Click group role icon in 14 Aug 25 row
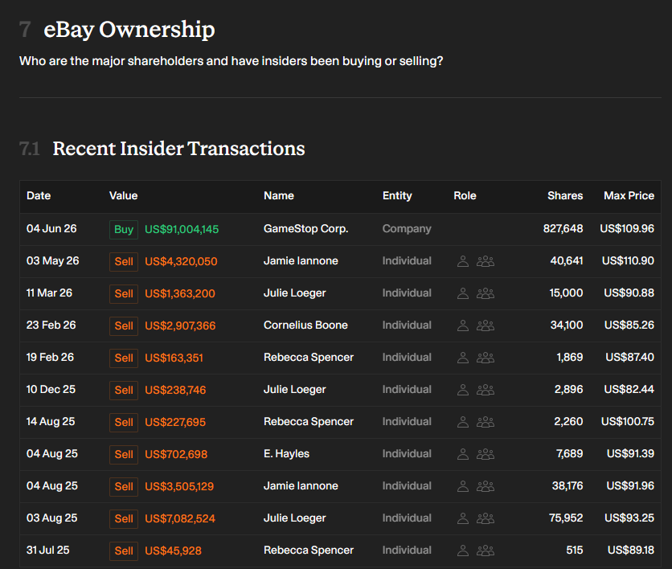Image resolution: width=672 pixels, height=569 pixels. [486, 422]
